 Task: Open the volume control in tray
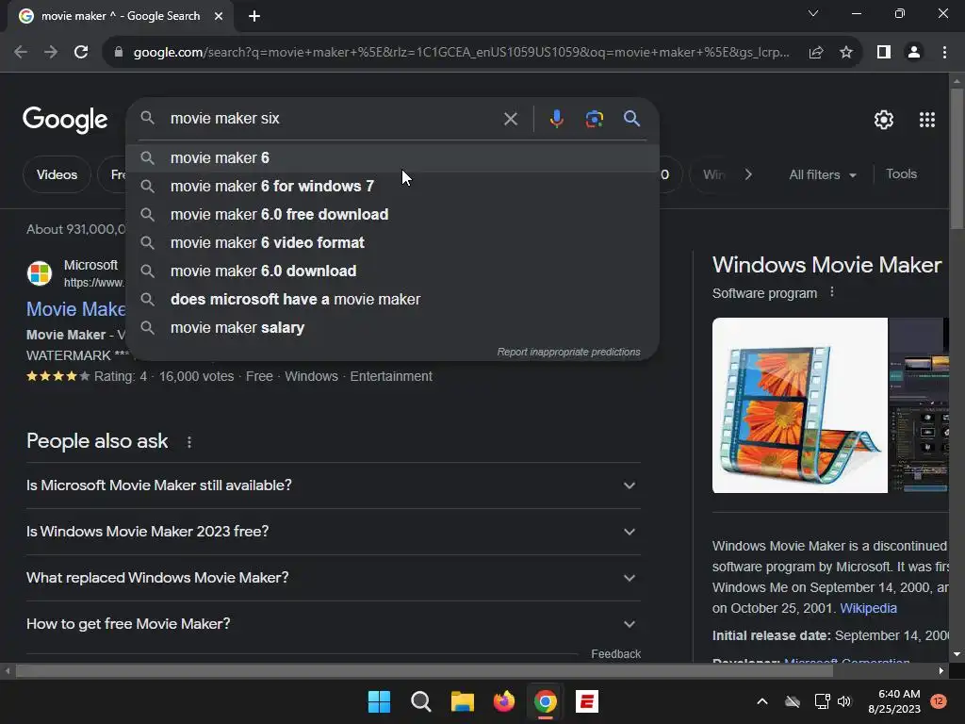click(844, 701)
